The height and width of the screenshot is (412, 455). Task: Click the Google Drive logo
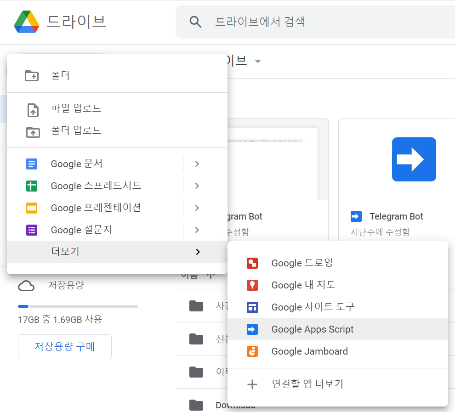26,22
